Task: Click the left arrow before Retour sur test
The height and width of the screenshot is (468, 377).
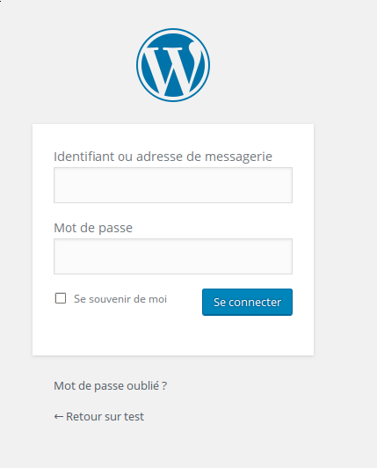Action: point(59,417)
